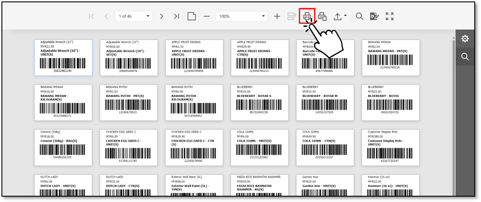
Task: Toggle single page view icon
Action: [x=192, y=16]
